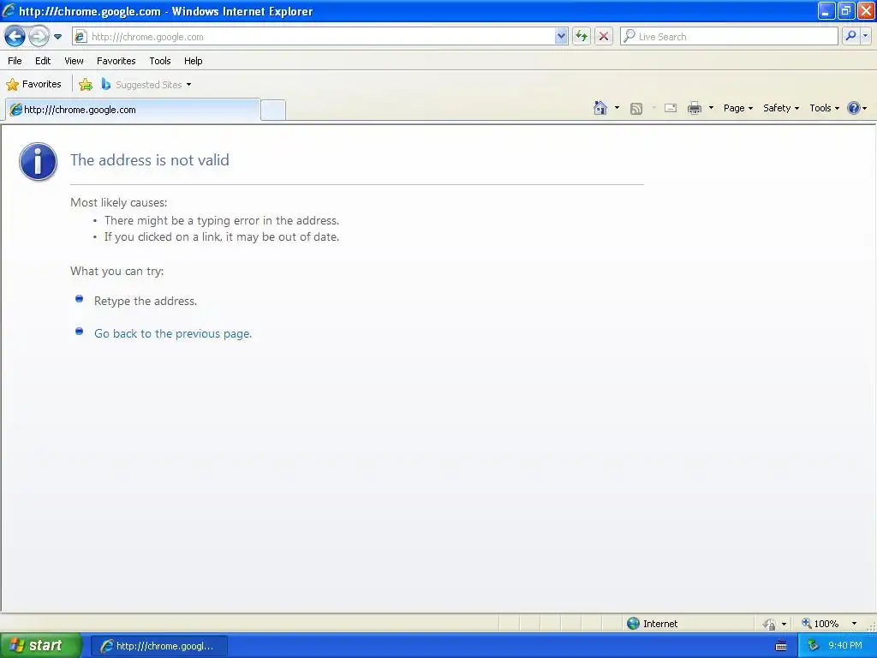Expand the Home button dropdown arrow

pos(617,108)
